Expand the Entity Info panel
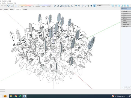Viewport: 131px width, 98px height. coord(126,26)
